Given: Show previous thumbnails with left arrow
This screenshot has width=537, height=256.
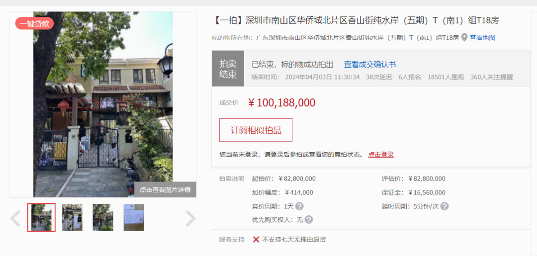Looking at the screenshot, I should [15, 218].
